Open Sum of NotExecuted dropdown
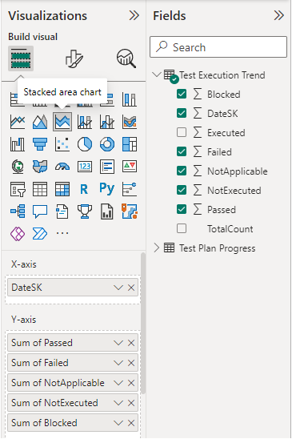Viewport: 292px width, 439px height. pos(118,403)
